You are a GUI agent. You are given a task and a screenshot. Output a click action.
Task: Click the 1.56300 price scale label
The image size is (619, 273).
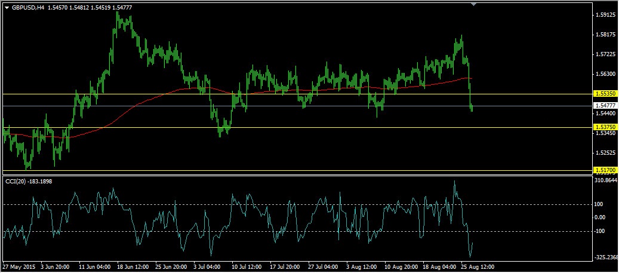pos(606,74)
